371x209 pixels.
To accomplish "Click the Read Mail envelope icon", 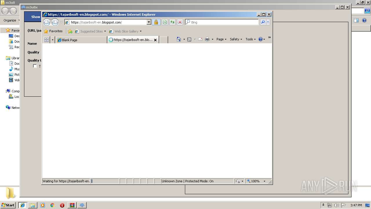I will coord(200,39).
